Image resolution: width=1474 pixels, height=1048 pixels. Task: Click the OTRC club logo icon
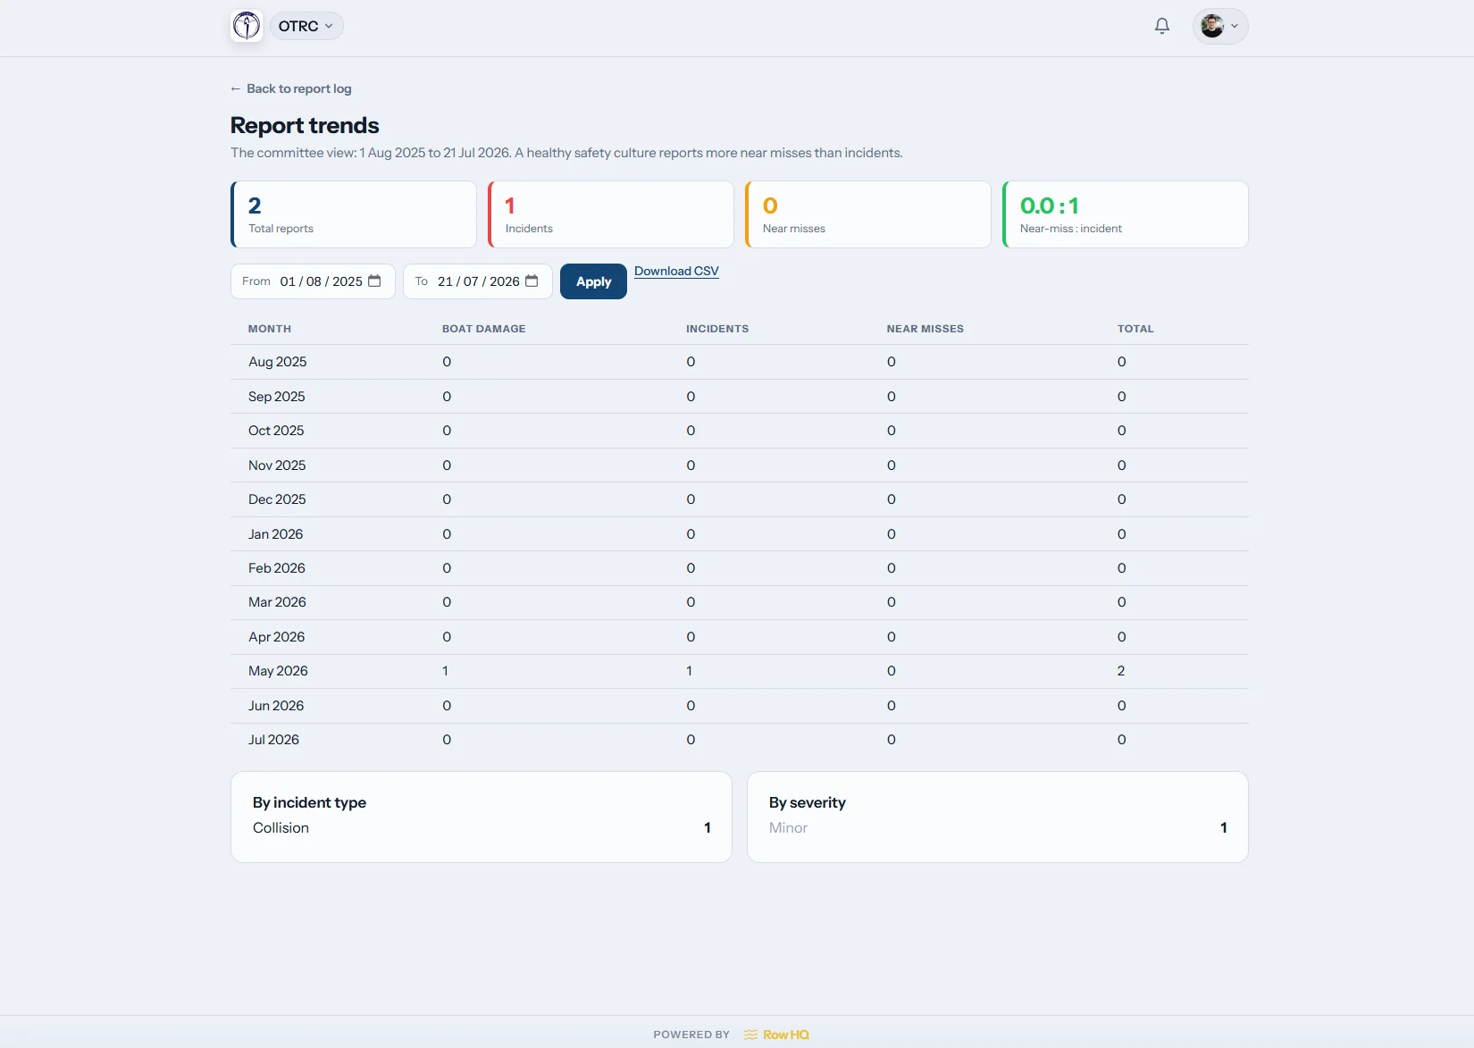point(247,26)
